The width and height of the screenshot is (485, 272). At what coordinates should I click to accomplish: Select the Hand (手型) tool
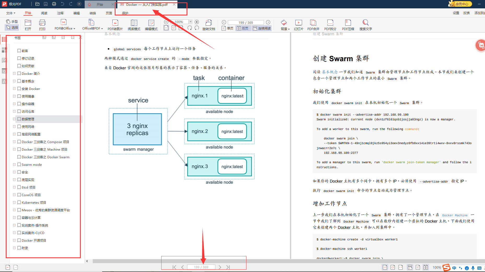click(12, 21)
